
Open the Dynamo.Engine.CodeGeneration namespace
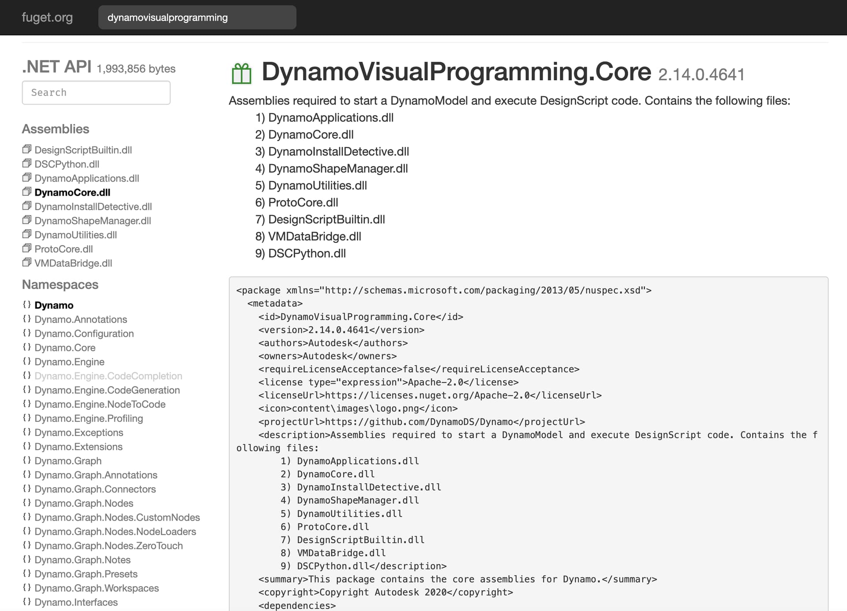coord(107,390)
